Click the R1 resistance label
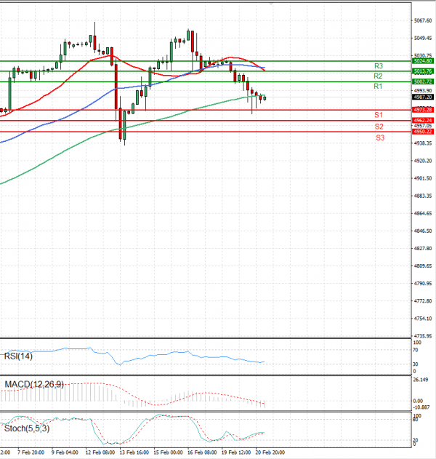The height and width of the screenshot is (459, 436). tap(378, 86)
